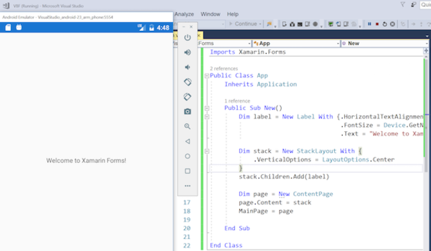The image size is (431, 251).
Task: Click the '1 reference' CodeLens link
Action: pos(237,101)
